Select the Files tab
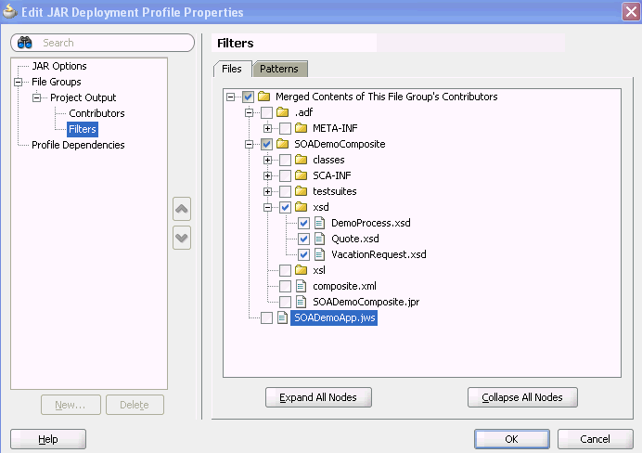642x453 pixels. pos(232,69)
